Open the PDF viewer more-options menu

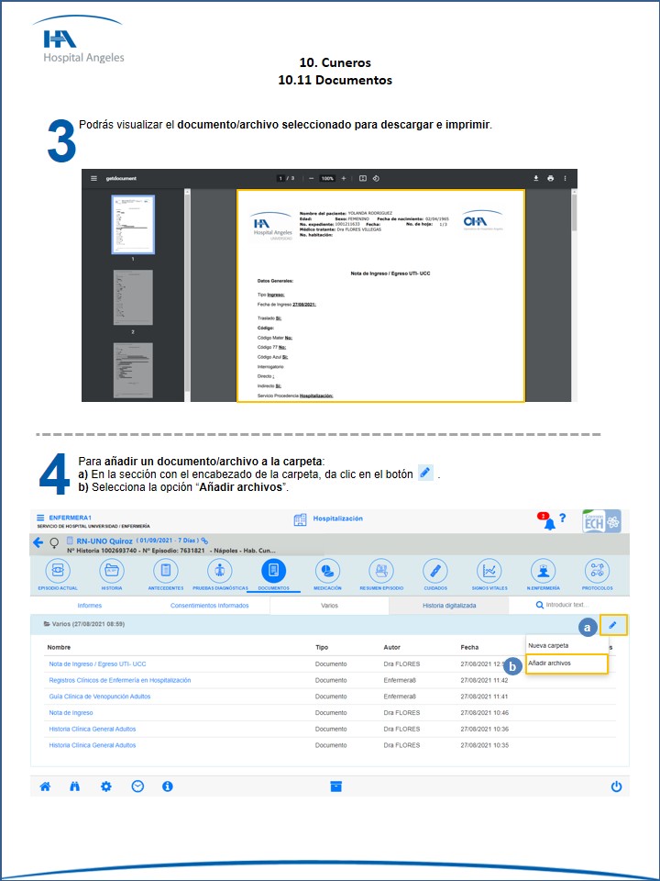point(566,178)
